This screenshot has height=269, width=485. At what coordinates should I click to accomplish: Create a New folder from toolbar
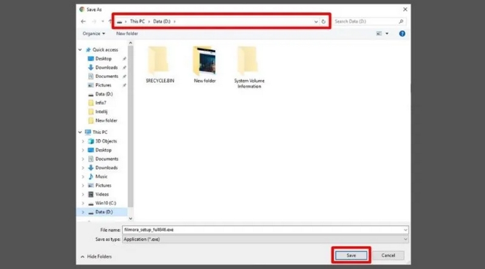click(x=127, y=33)
